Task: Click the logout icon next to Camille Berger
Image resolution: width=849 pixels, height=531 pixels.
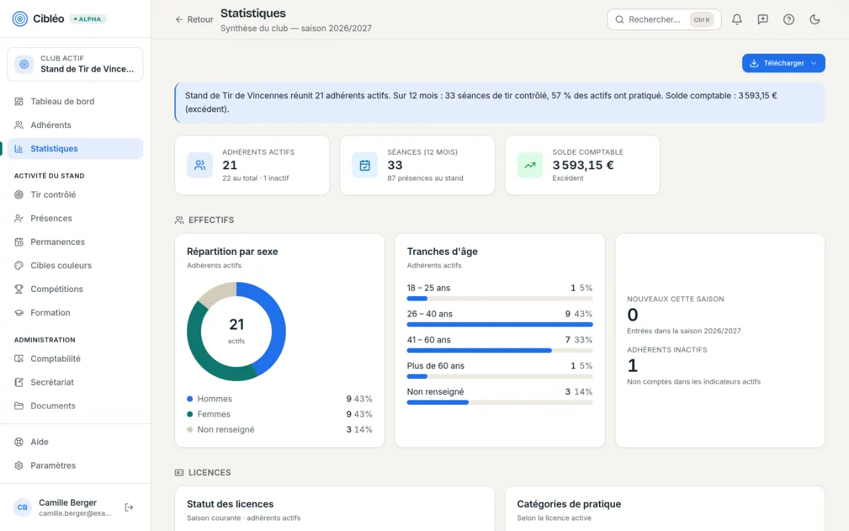Action: point(129,507)
